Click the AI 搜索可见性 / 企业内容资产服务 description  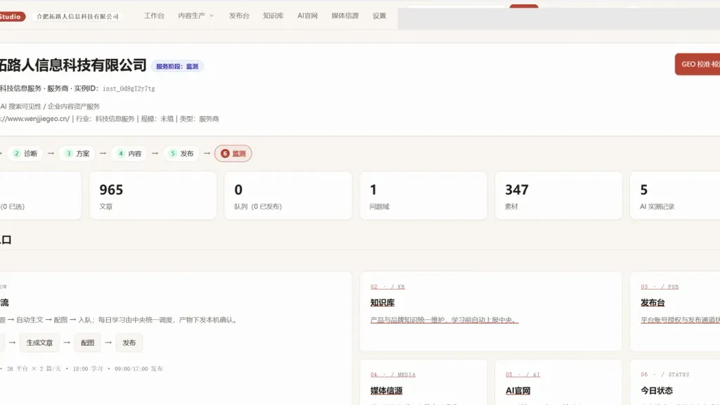coord(50,107)
